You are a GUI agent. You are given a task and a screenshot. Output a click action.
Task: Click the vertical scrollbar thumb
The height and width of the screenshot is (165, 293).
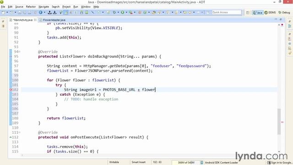(x=279, y=121)
